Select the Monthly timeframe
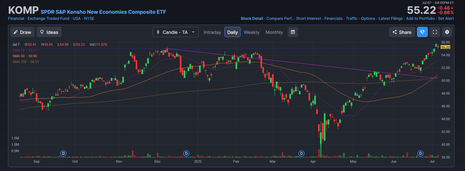The image size is (465, 171). (x=274, y=32)
